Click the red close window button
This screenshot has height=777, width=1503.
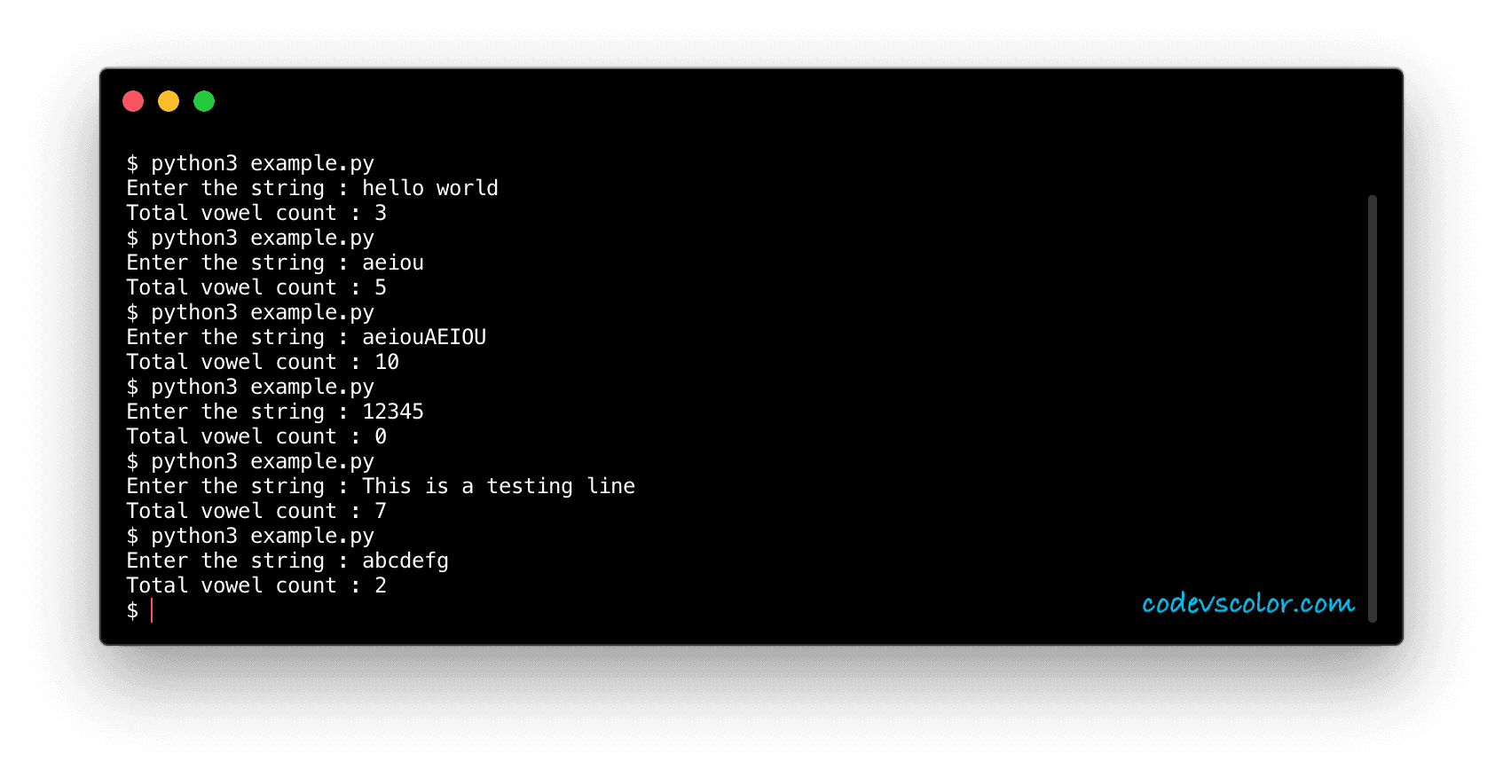[133, 101]
